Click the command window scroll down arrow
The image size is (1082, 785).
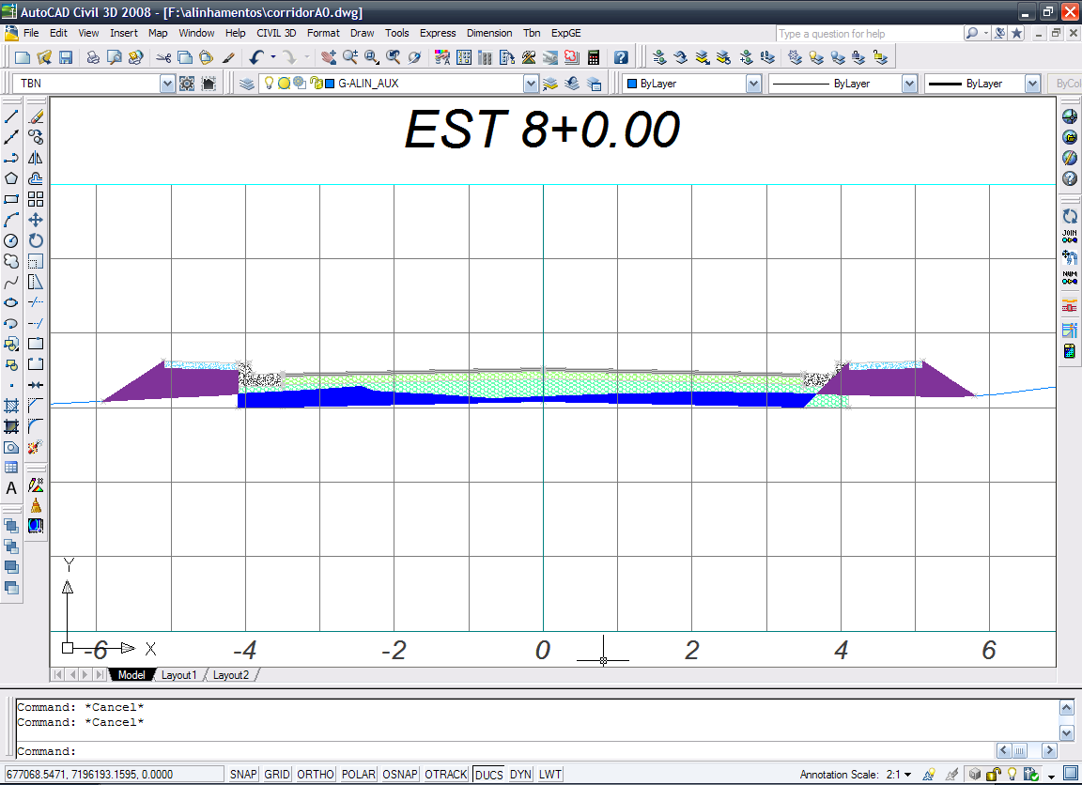tap(1066, 732)
